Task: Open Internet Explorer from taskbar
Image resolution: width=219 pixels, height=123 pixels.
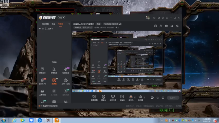Action: click(x=15, y=120)
